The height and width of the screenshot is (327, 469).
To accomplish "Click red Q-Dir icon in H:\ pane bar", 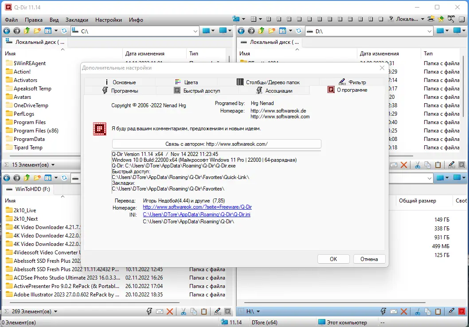I will (x=462, y=311).
